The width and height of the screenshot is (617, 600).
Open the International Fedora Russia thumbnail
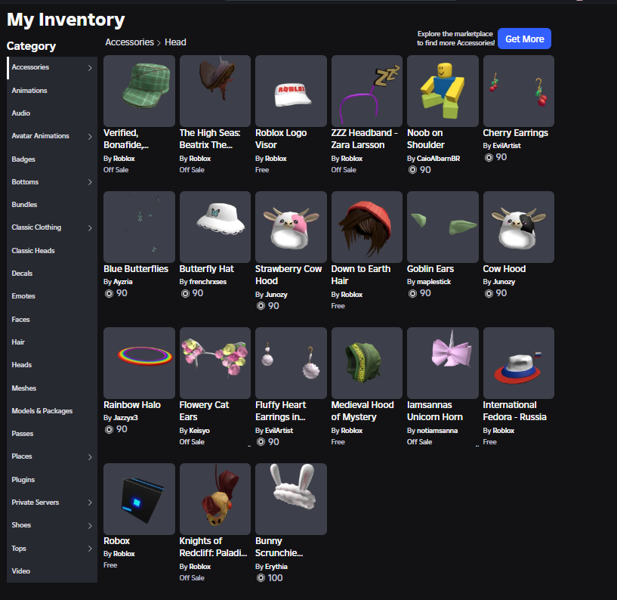519,363
